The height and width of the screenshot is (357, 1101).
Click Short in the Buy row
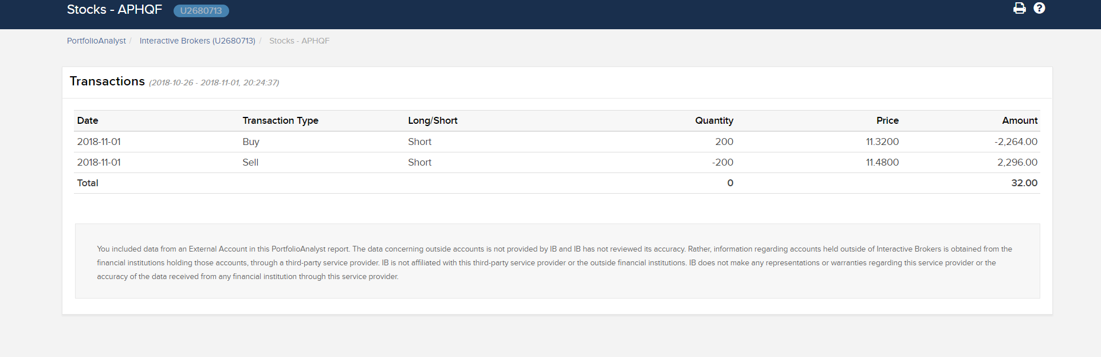[x=420, y=142]
